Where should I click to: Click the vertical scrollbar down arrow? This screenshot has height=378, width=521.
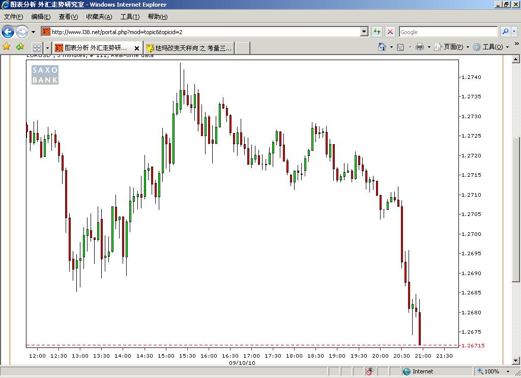516,360
